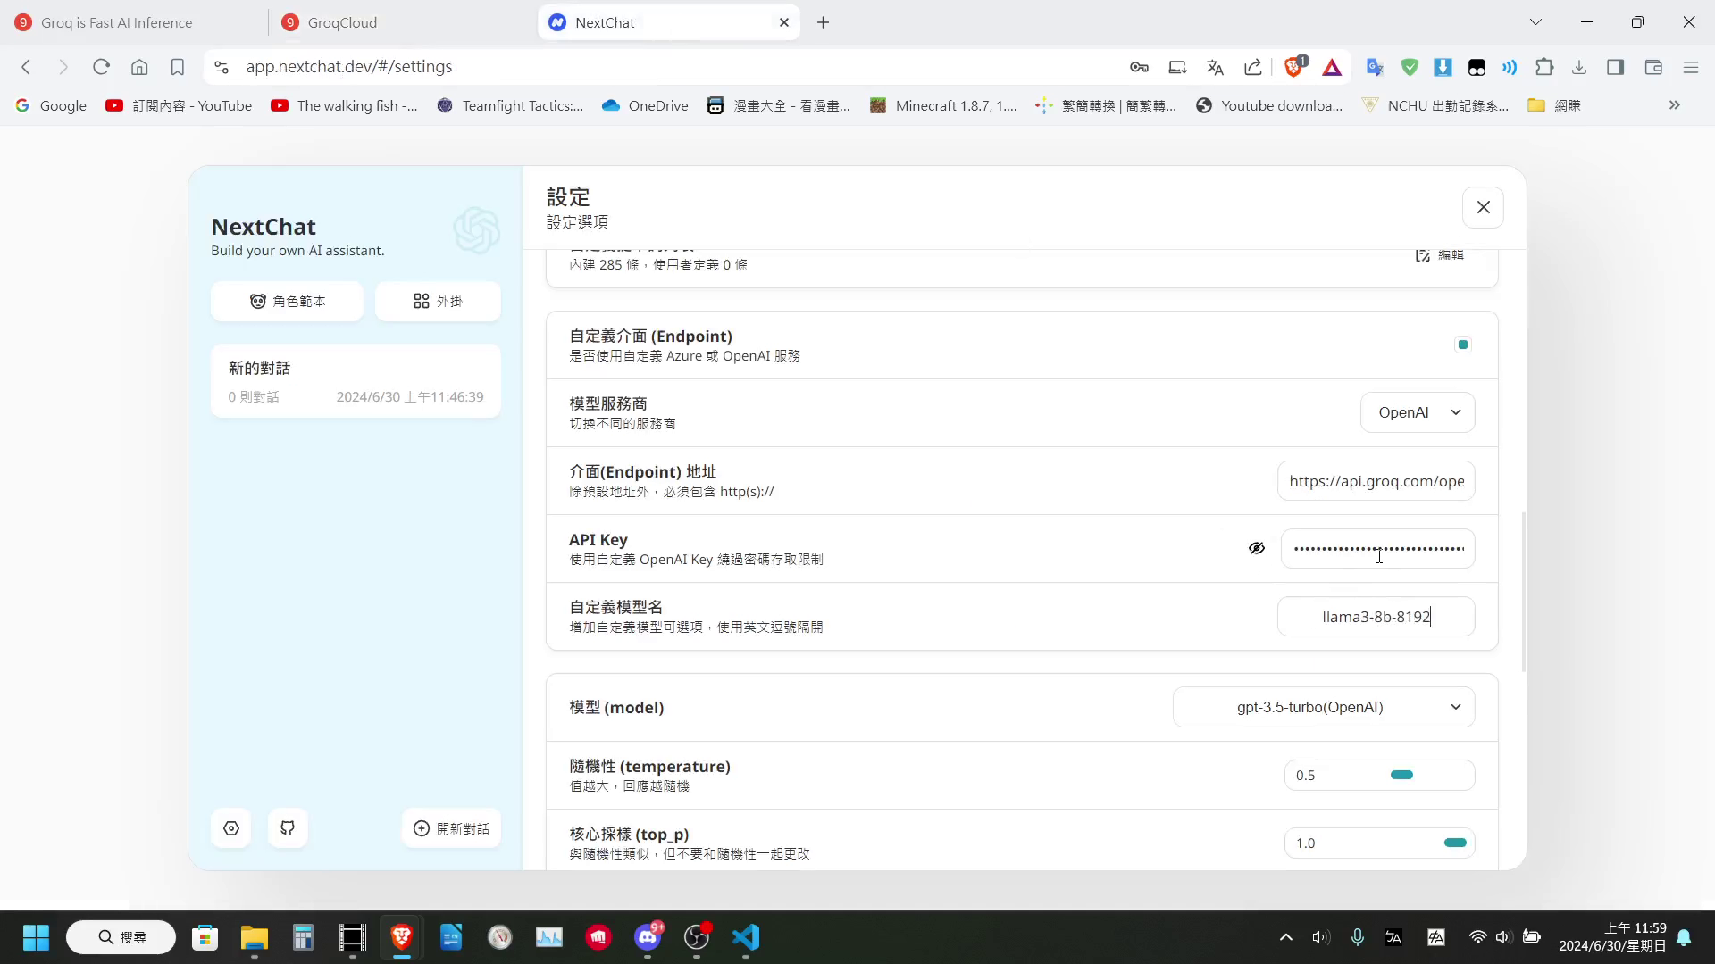Open a new browser tab
This screenshot has height=964, width=1715.
click(x=824, y=22)
